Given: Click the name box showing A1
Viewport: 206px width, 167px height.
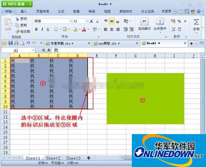Looking at the screenshot, I should (18, 51).
